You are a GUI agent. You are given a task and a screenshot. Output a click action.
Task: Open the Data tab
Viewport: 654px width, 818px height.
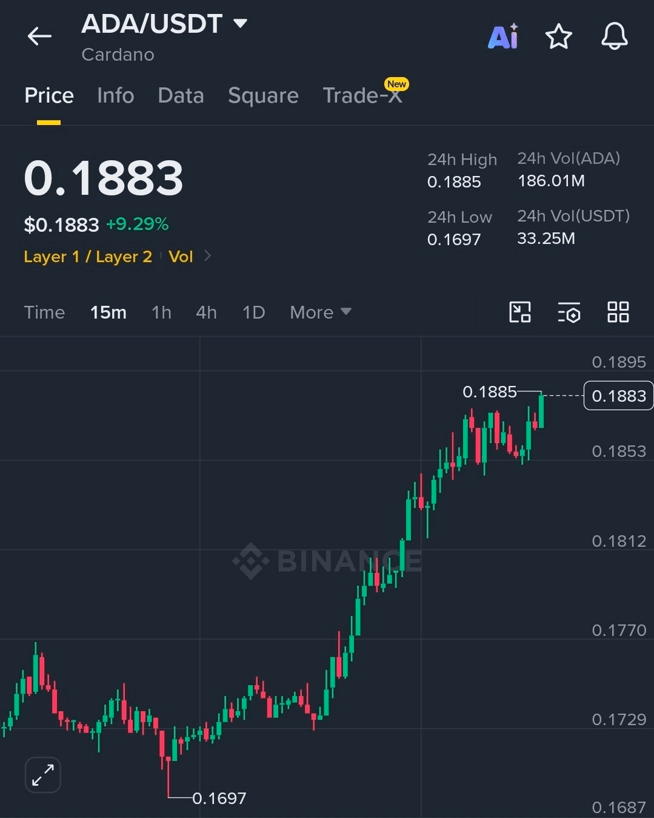point(181,95)
